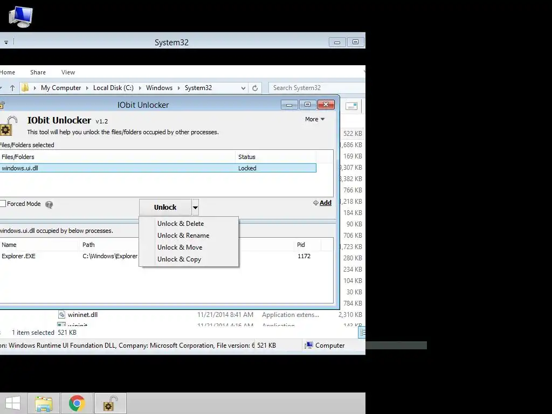Click the Unlock button

[165, 208]
